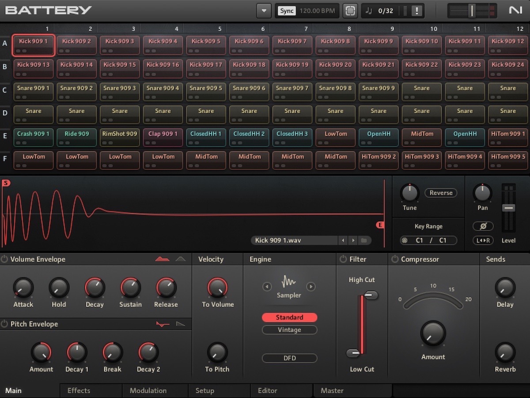Image resolution: width=530 pixels, height=398 pixels.
Task: Select the Kick 909 1 cell
Action: [x=34, y=46]
